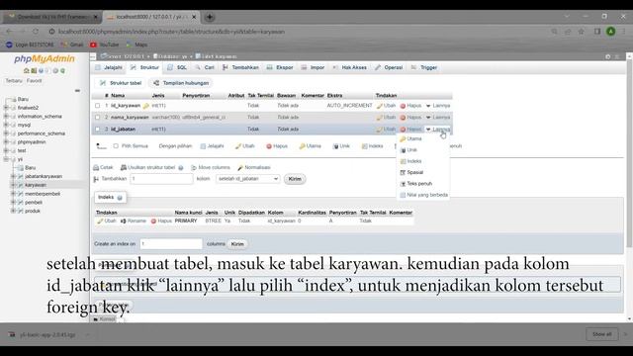This screenshot has width=633, height=356.
Task: Switch to the Ekspor tab
Action: [280, 68]
